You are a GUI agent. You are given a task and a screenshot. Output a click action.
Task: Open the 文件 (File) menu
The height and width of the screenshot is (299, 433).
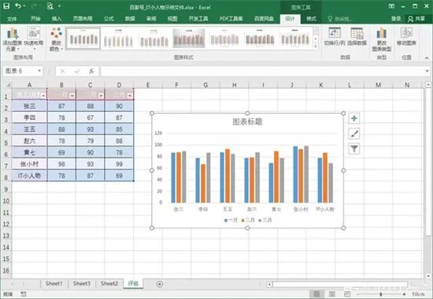click(12, 19)
